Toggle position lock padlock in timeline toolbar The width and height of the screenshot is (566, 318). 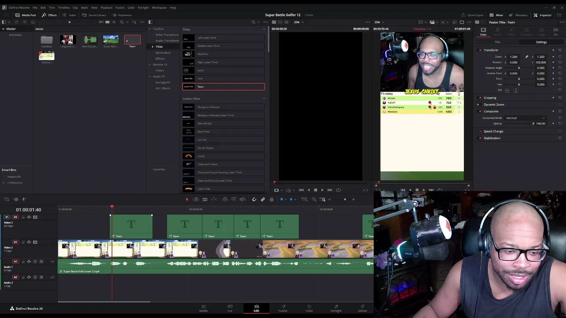pyautogui.click(x=272, y=200)
